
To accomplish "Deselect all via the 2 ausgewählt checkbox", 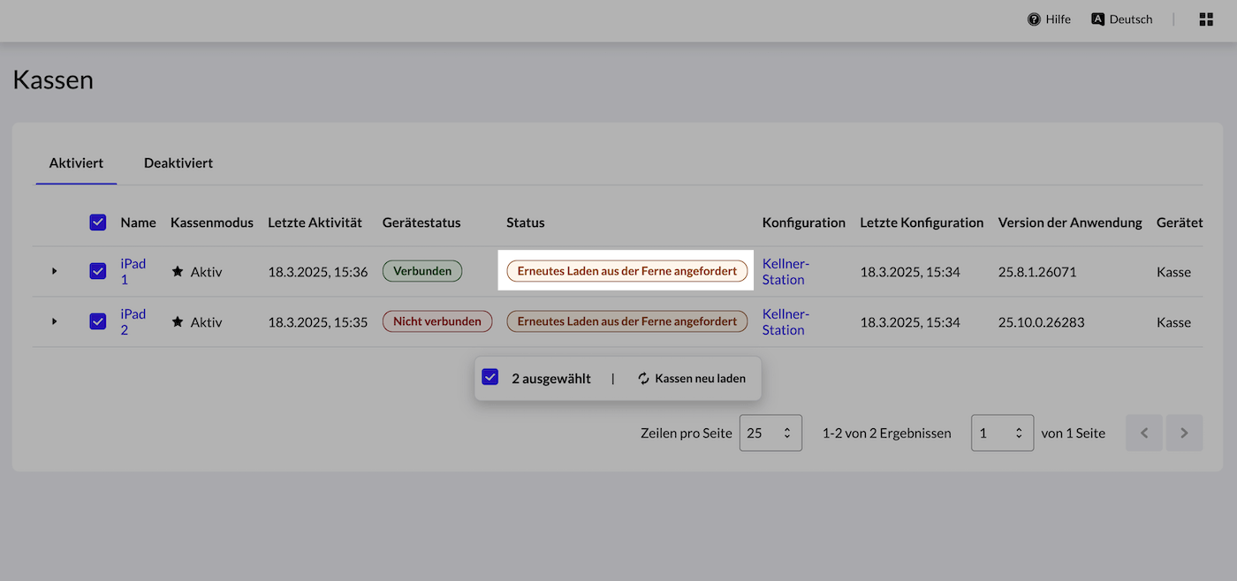I will tap(490, 378).
